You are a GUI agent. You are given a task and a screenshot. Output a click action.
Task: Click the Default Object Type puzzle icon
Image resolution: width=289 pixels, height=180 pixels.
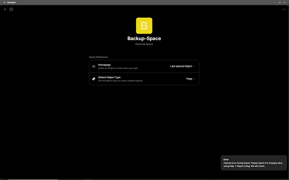[x=94, y=79]
